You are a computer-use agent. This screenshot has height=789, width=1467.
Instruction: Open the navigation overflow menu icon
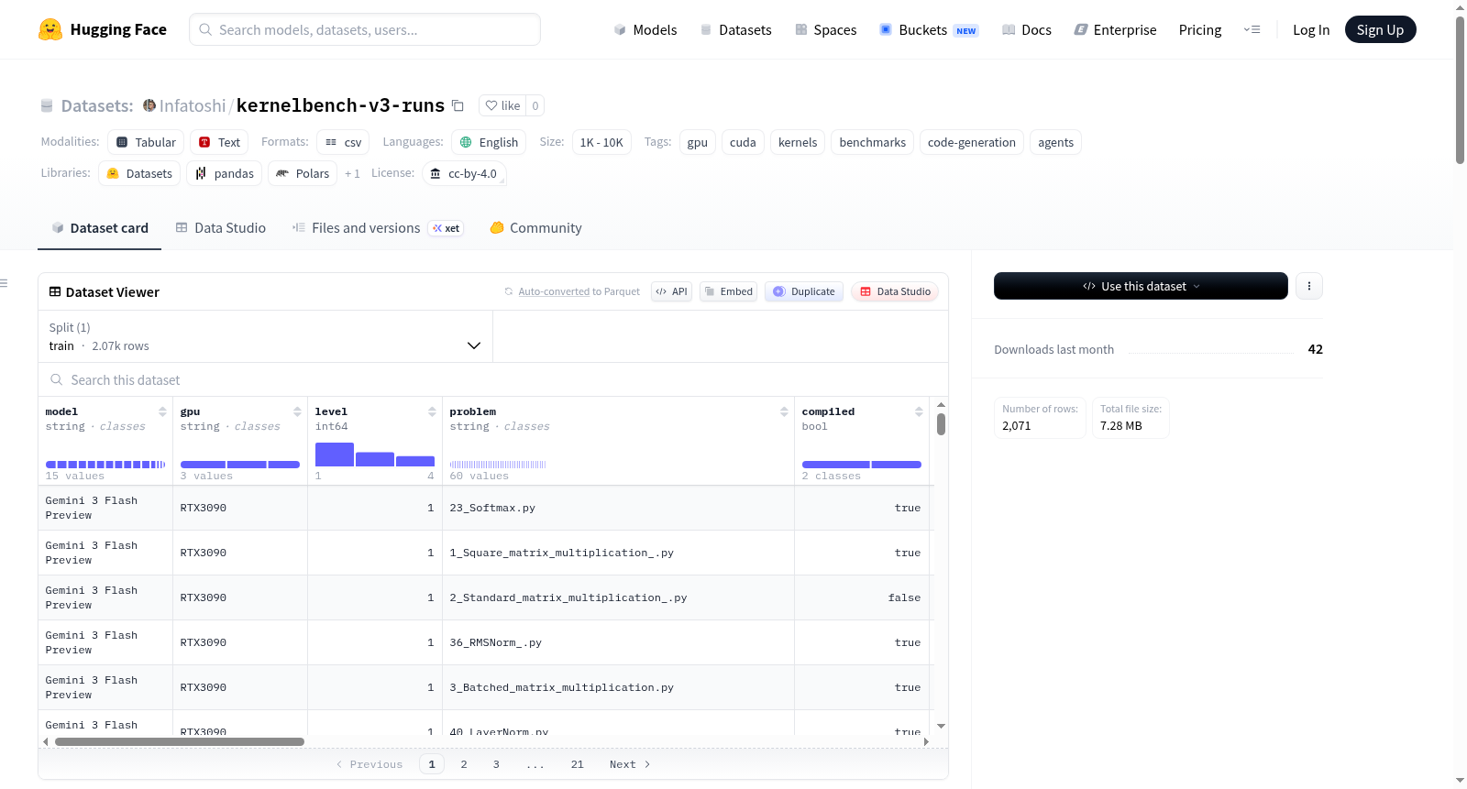tap(1252, 29)
